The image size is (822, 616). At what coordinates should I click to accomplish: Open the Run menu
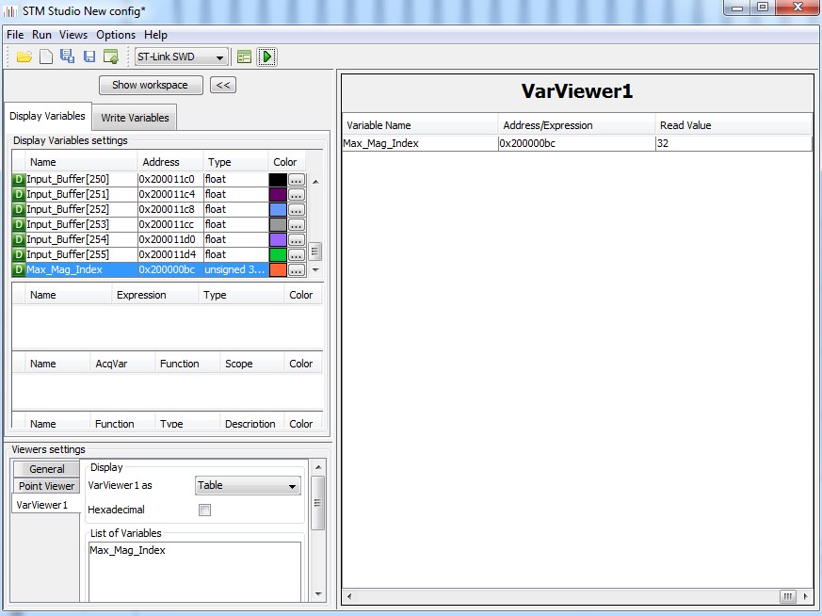[x=41, y=35]
